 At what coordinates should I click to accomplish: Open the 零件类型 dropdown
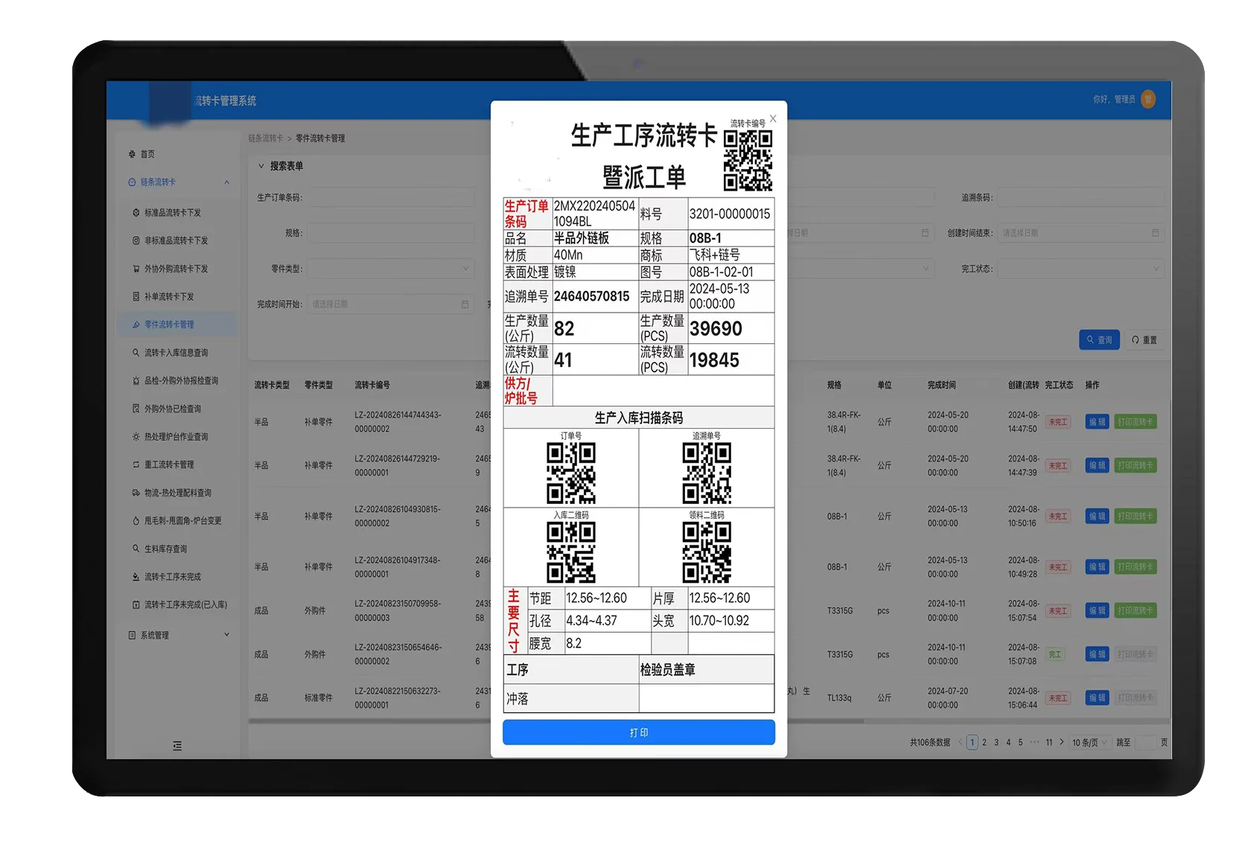click(x=392, y=269)
